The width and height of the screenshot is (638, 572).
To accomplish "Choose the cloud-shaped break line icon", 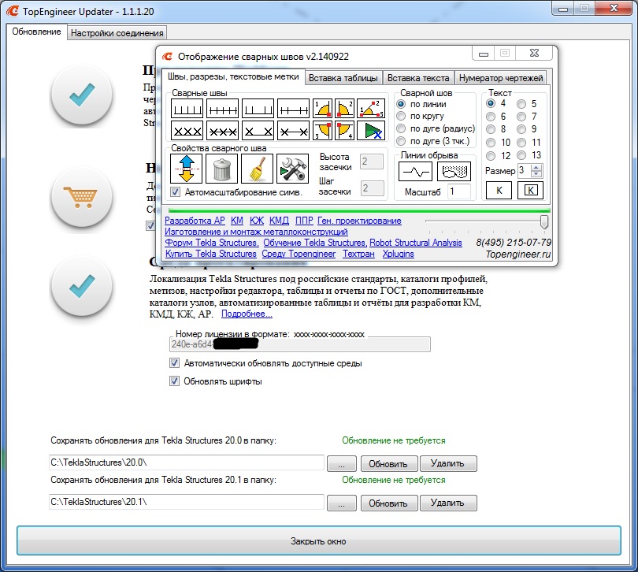I will (454, 171).
